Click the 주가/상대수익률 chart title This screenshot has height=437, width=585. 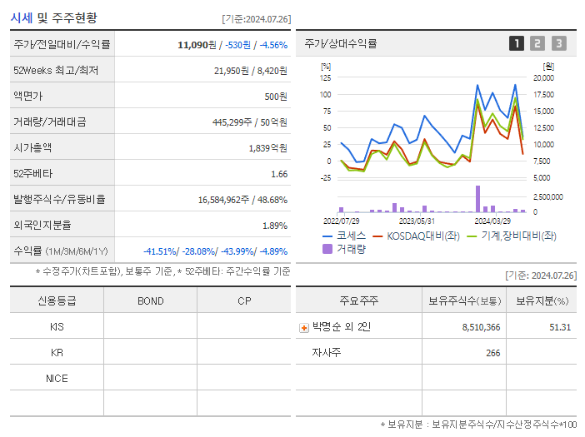(341, 43)
